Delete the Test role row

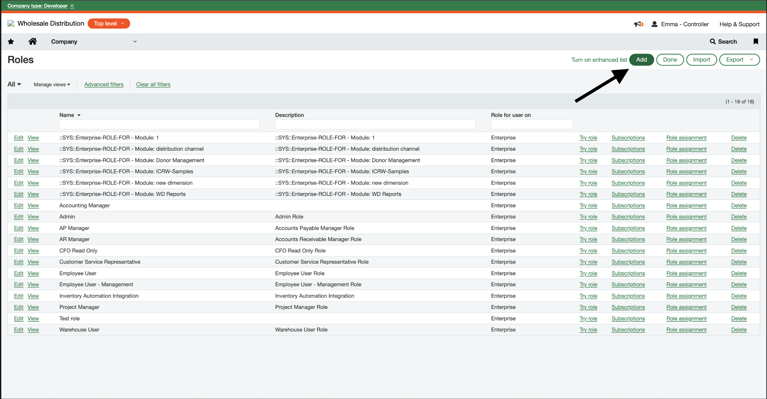click(738, 318)
